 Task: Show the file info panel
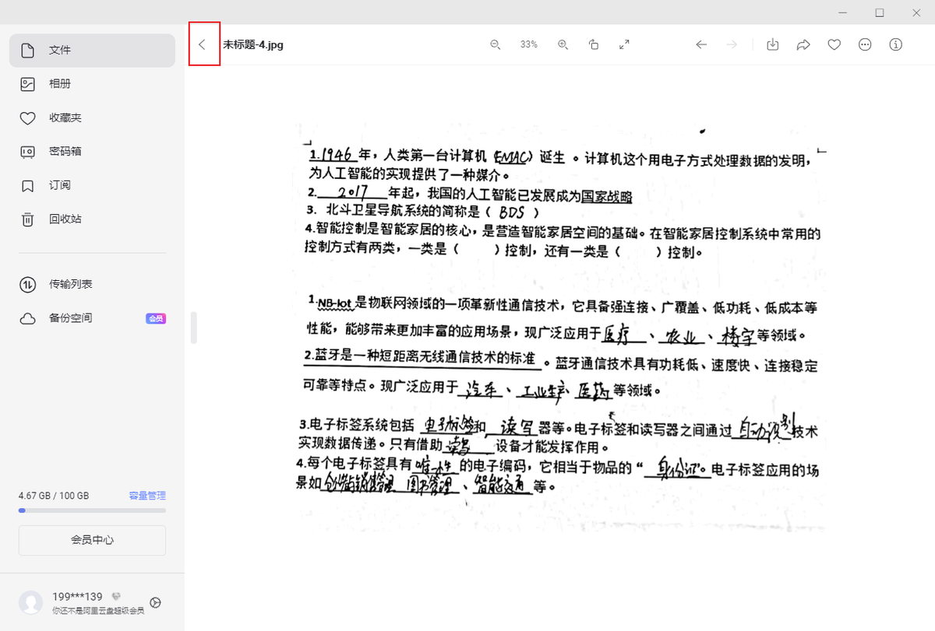click(896, 44)
